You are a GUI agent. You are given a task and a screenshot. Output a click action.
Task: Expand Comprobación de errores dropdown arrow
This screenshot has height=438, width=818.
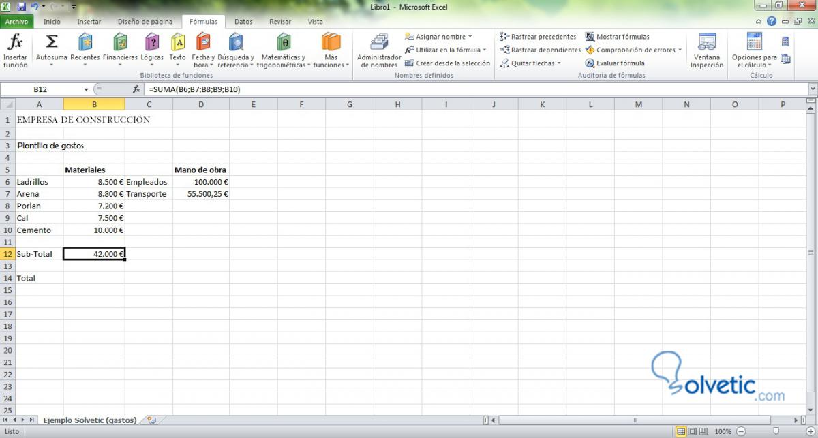point(680,50)
